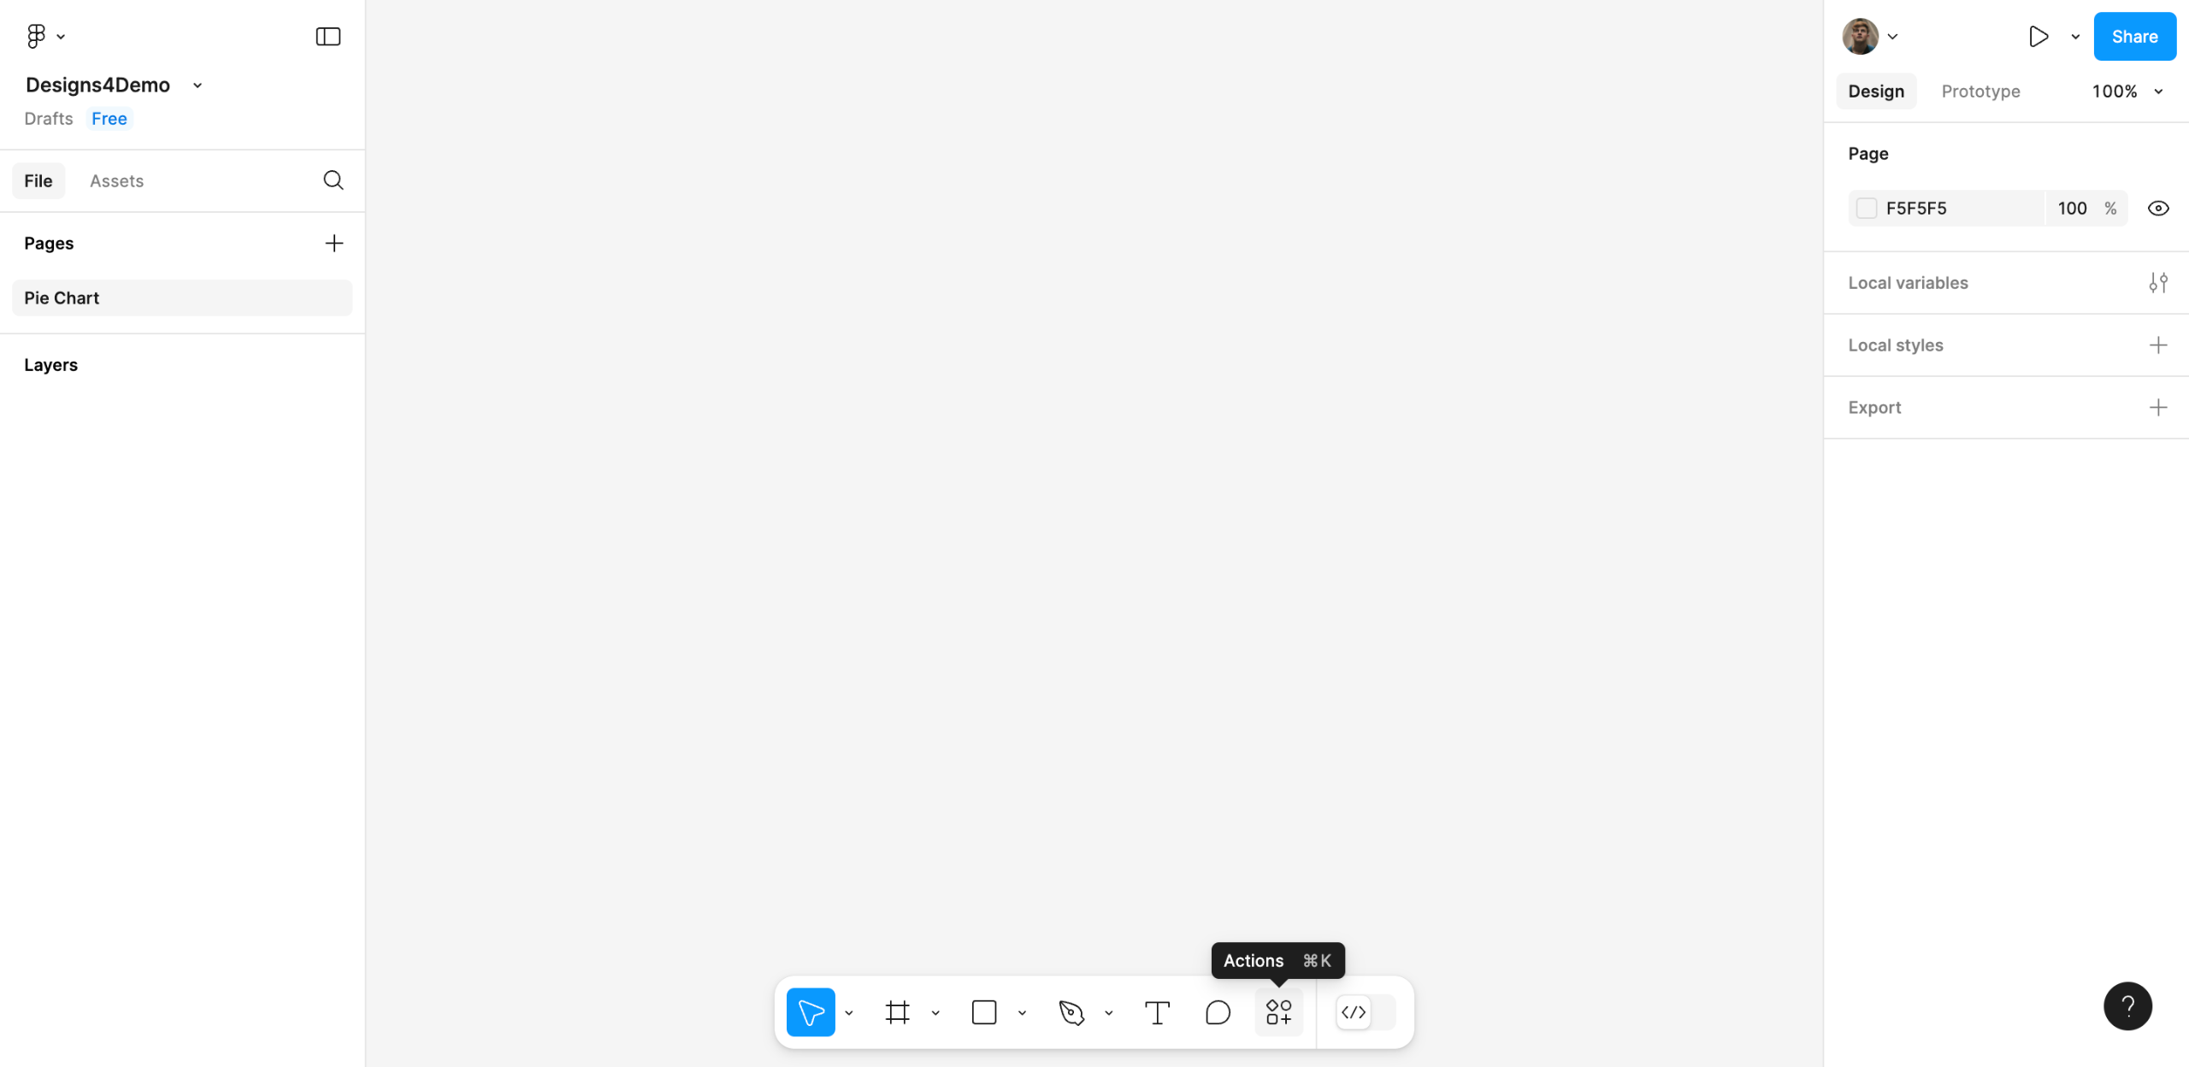Add a new page with plus icon
Viewport: 2189px width, 1067px height.
tap(333, 244)
